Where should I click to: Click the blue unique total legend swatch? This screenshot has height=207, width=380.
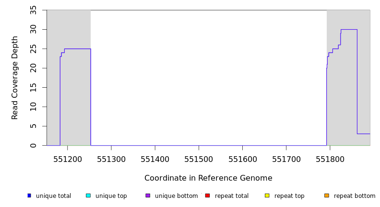[29, 195]
